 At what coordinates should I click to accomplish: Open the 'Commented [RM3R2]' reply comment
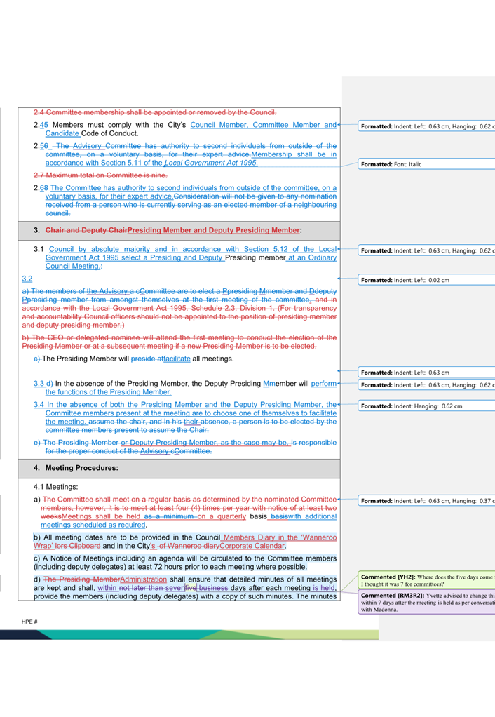(426, 602)
